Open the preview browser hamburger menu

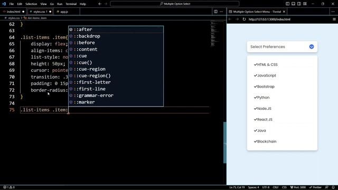click(334, 19)
